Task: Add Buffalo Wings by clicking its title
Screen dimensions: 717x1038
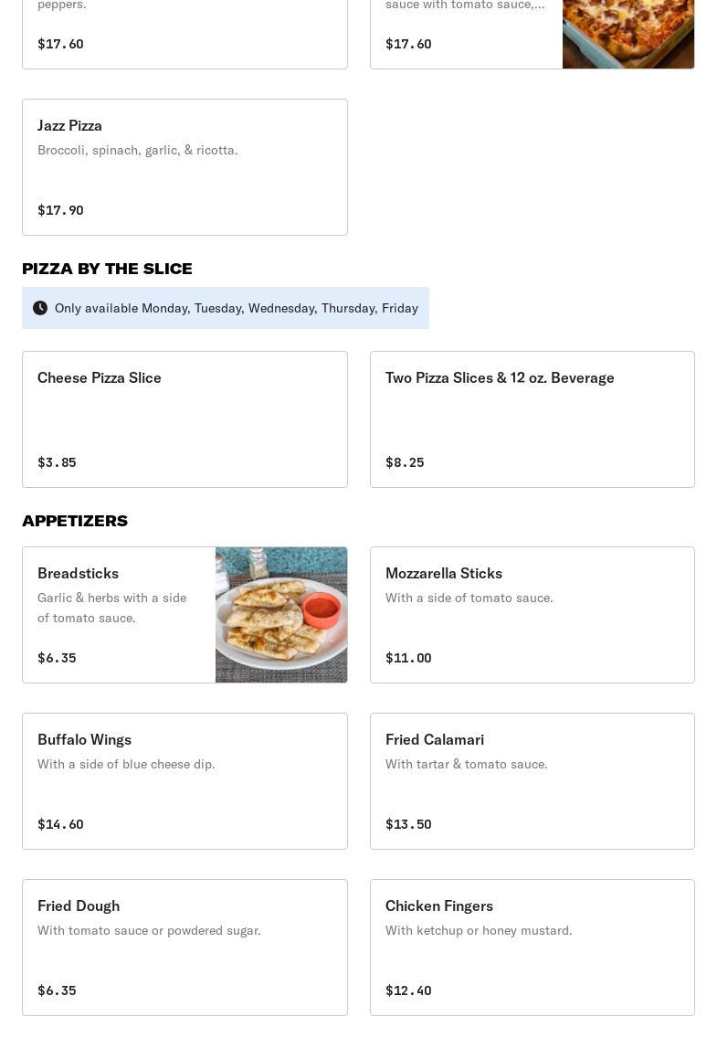Action: coord(85,739)
